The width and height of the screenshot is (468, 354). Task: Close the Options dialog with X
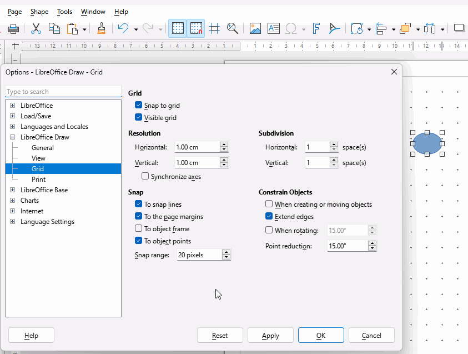point(394,72)
